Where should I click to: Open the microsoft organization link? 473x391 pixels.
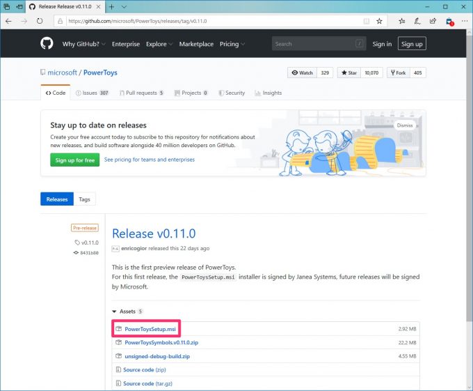[x=62, y=72]
